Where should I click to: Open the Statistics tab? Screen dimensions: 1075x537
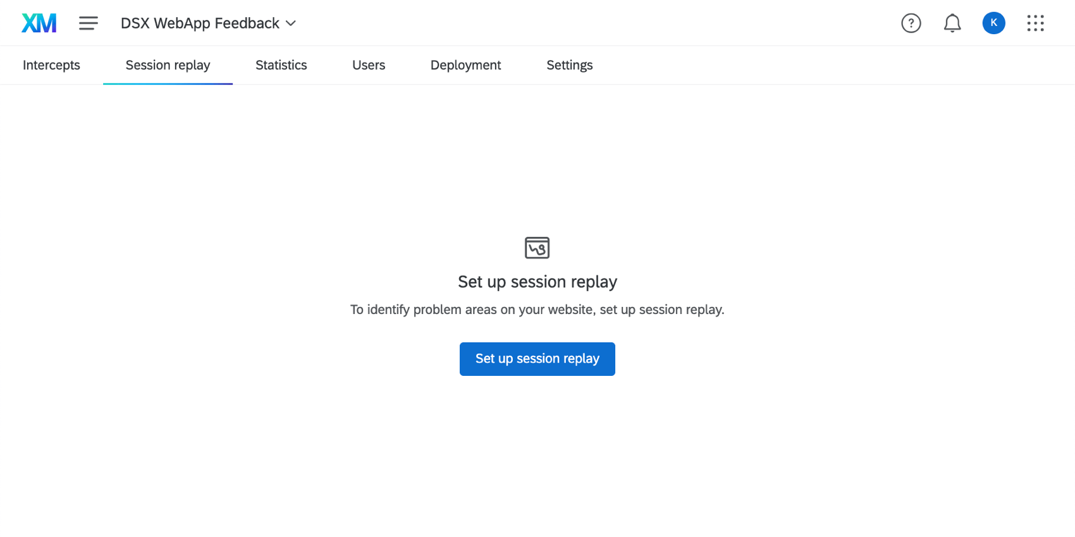281,65
